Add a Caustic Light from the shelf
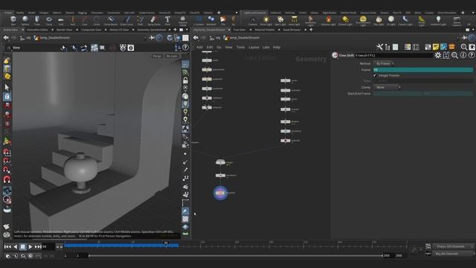The width and height of the screenshot is (476, 268). pyautogui.click(x=405, y=20)
